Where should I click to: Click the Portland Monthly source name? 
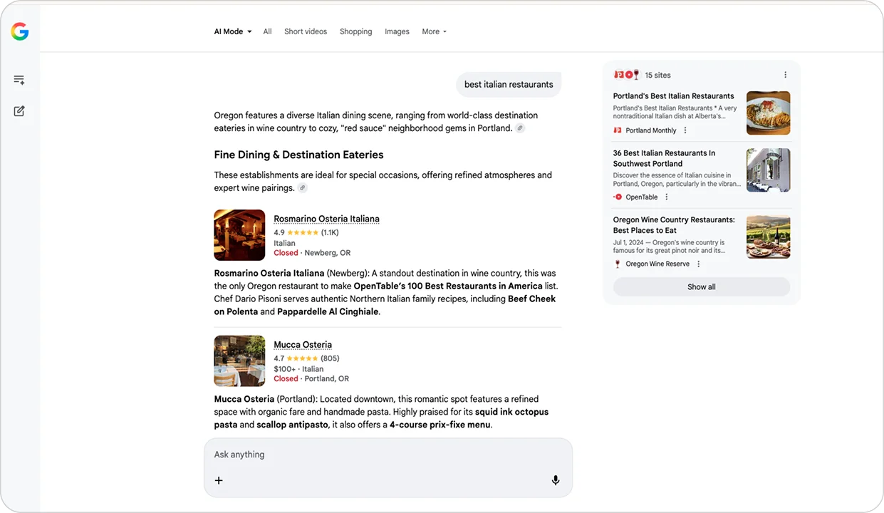[x=651, y=130]
